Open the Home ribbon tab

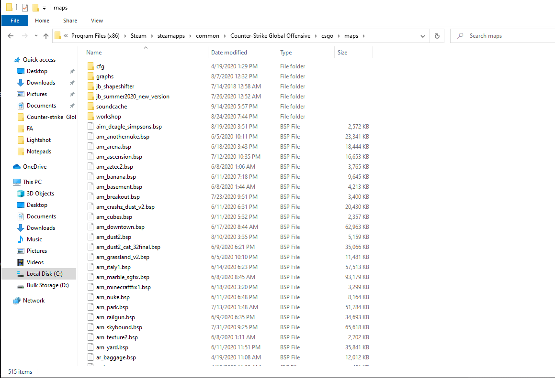(x=42, y=21)
